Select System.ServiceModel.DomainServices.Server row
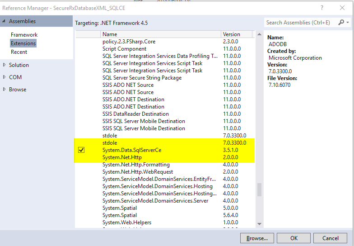Screen dimensions: 354x246 click(165, 201)
